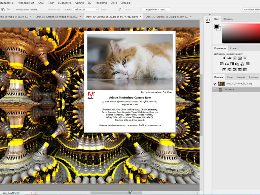The image size is (260, 195).
Task: Select the Oboi_3D_Grafika_58_20.jpg history snapshot
Action: tap(236, 84)
